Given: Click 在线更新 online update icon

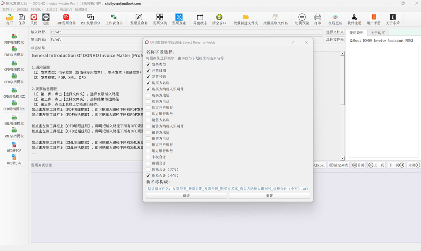Looking at the screenshot, I should [335, 19].
